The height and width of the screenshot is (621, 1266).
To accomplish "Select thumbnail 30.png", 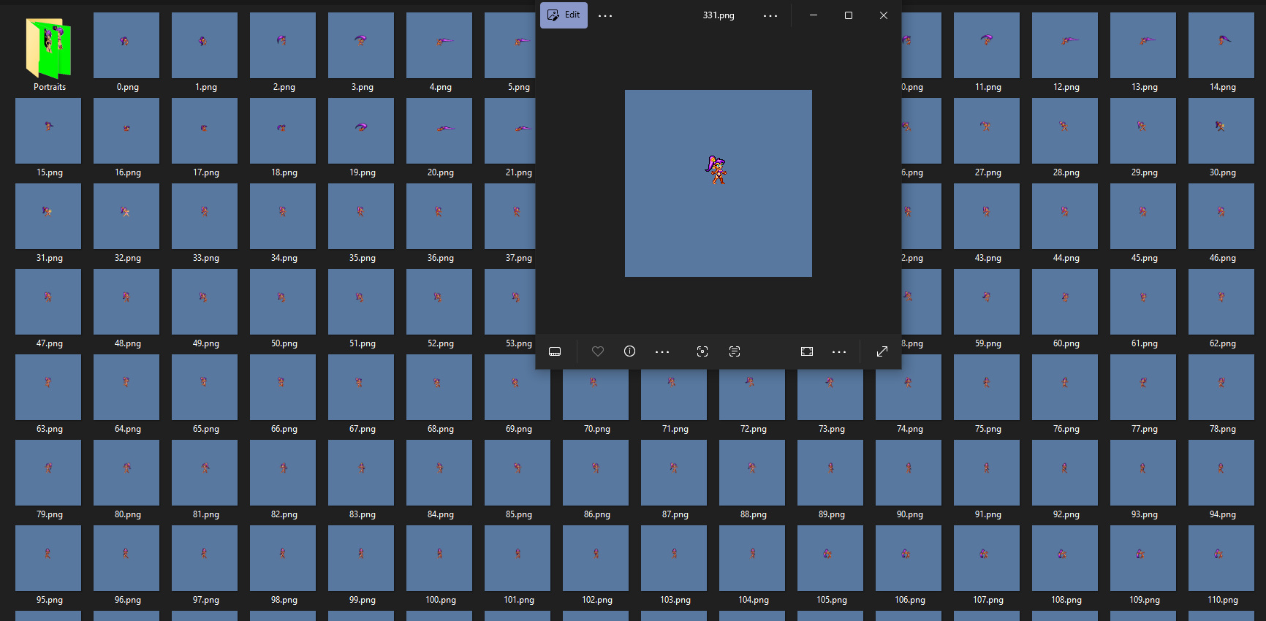I will [x=1221, y=131].
